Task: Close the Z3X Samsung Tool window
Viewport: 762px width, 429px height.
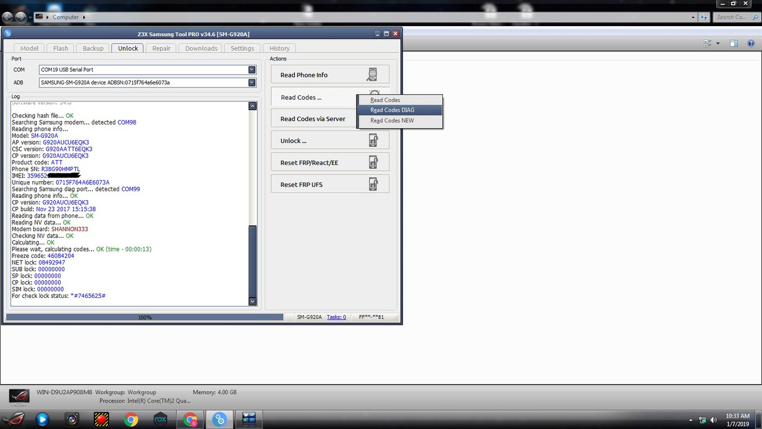Action: [395, 33]
